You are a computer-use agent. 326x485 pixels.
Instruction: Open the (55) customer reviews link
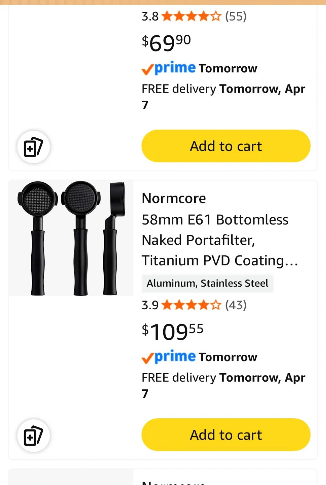click(236, 16)
